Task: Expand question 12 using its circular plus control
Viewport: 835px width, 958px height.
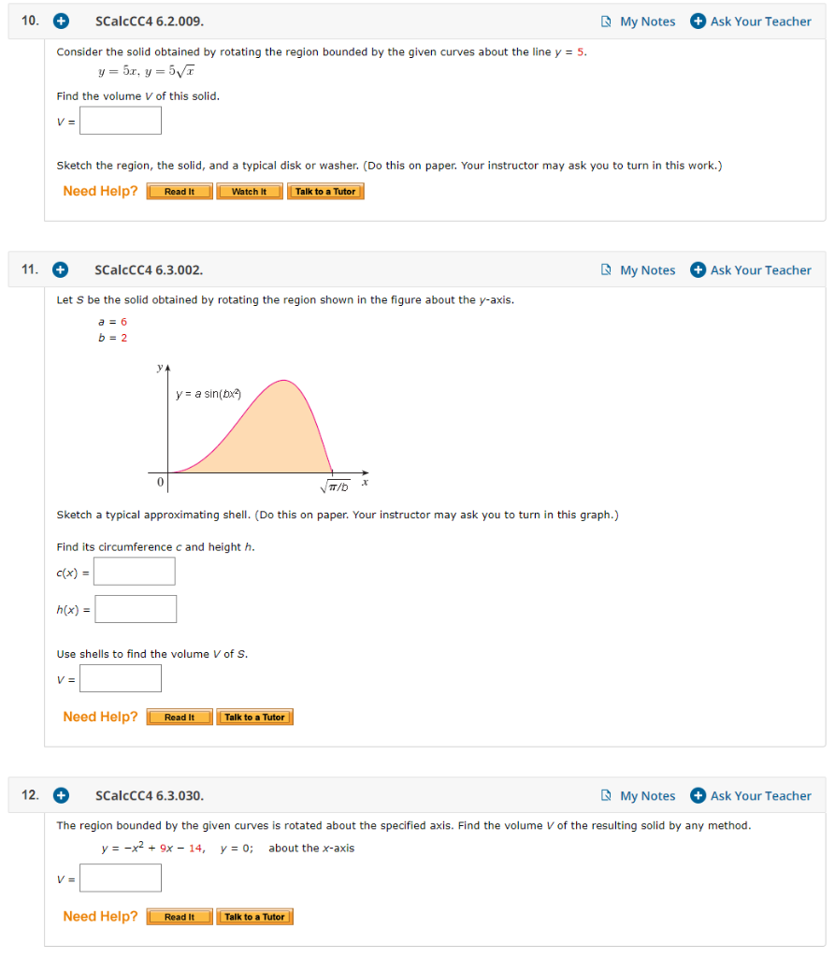Action: (x=60, y=795)
